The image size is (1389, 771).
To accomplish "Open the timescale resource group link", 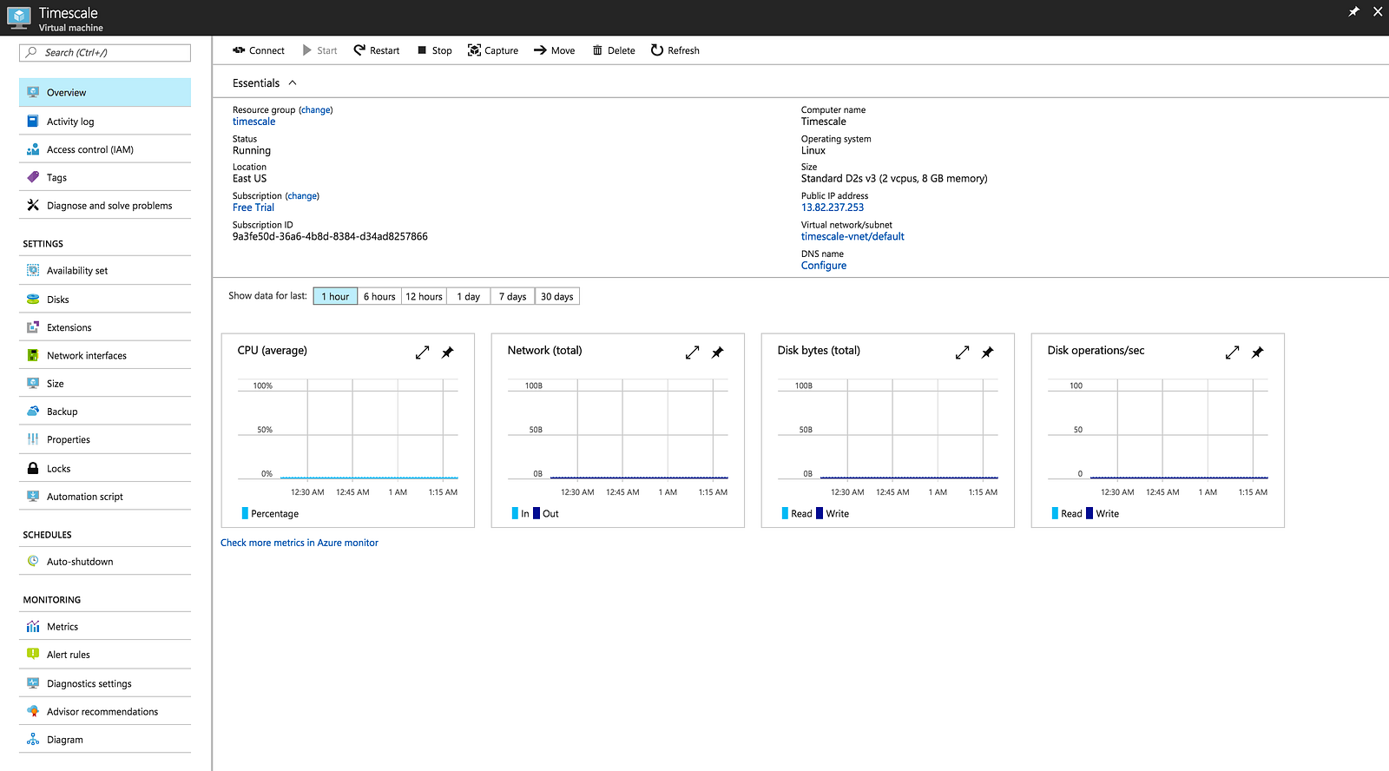I will pos(253,122).
